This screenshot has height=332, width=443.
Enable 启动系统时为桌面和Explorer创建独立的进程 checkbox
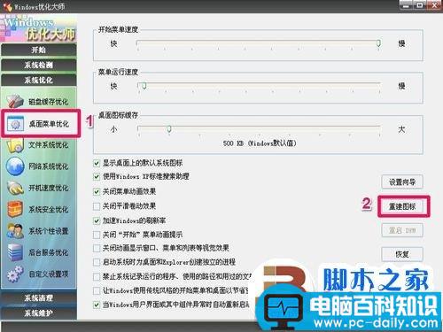(x=97, y=262)
